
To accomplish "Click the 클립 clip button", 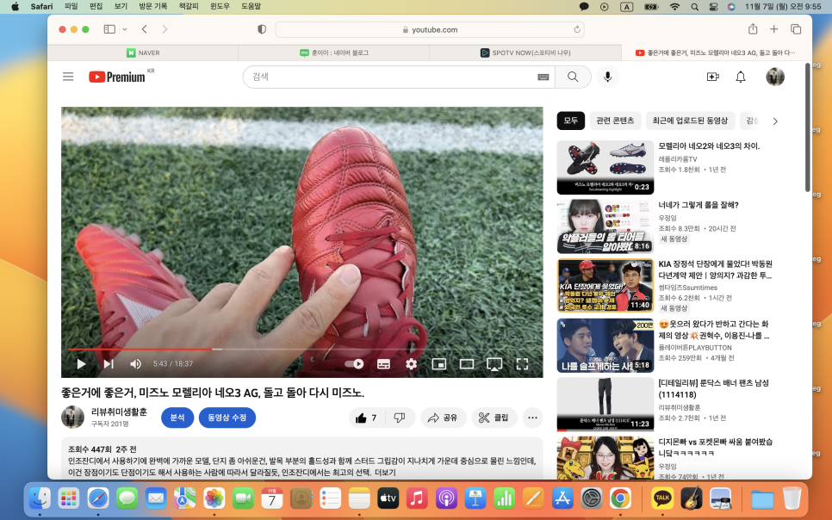I will click(494, 418).
